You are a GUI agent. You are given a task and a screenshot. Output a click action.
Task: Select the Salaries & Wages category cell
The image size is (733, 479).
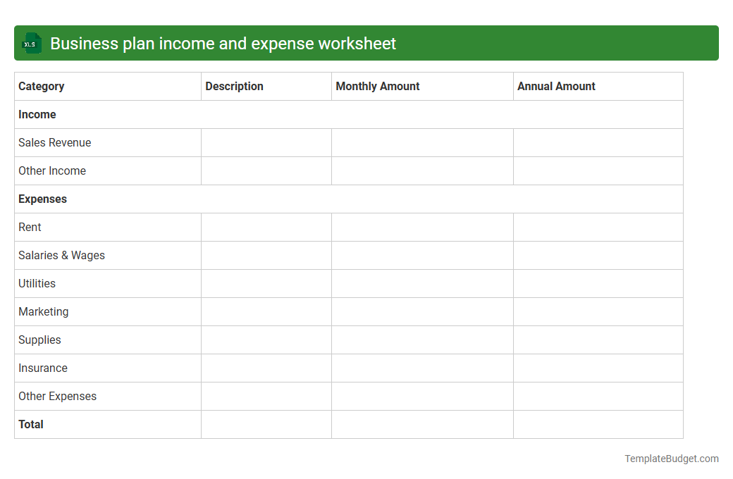[x=61, y=255]
